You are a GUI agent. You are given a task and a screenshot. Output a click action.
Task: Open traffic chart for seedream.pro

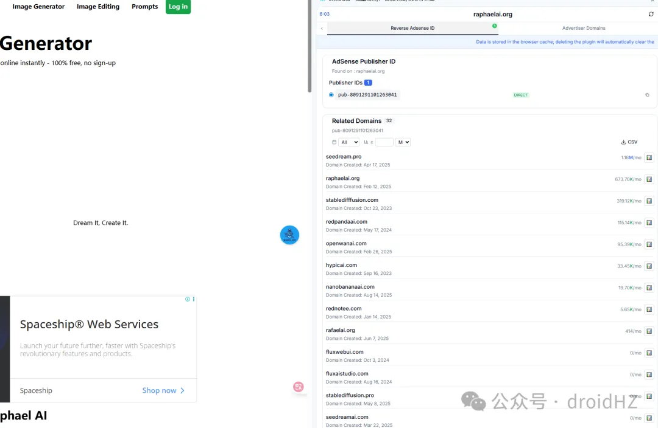point(649,157)
